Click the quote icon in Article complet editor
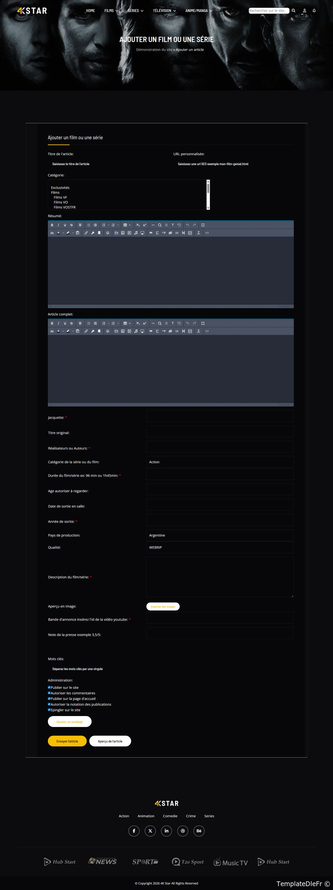333x890 pixels. click(x=151, y=331)
